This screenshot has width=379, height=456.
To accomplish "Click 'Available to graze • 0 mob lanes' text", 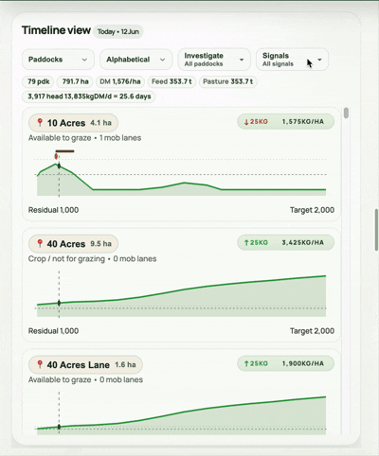I will click(85, 379).
